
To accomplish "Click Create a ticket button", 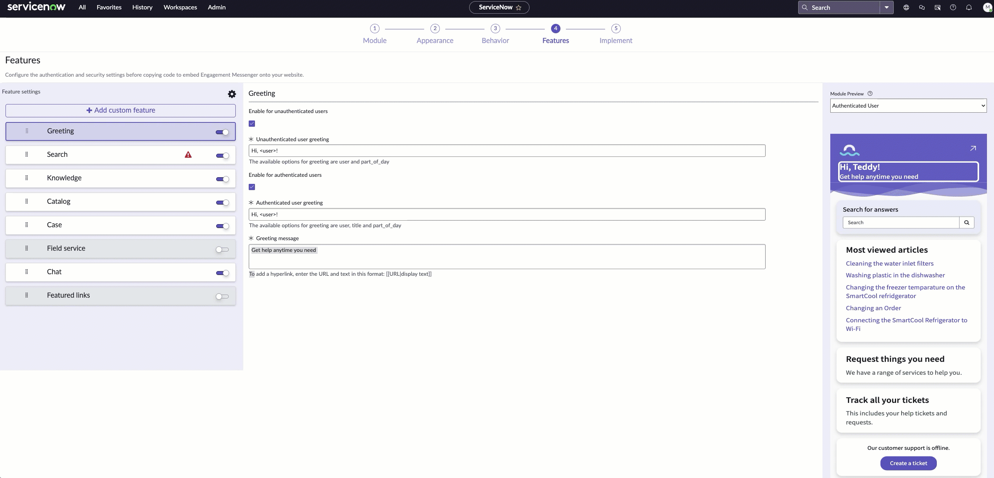I will point(908,463).
